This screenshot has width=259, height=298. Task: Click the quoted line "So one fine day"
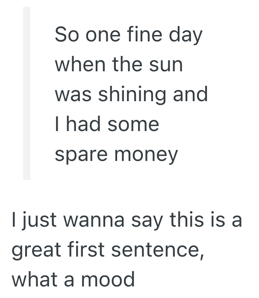128,35
